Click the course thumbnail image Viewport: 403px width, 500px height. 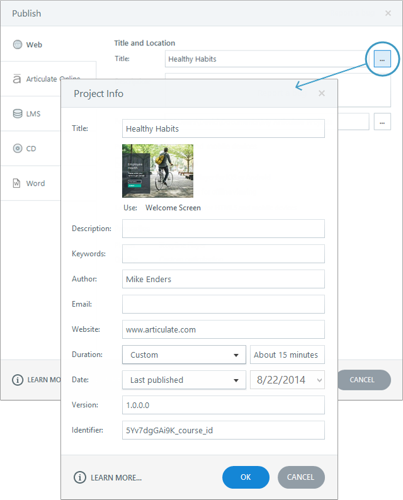[158, 171]
